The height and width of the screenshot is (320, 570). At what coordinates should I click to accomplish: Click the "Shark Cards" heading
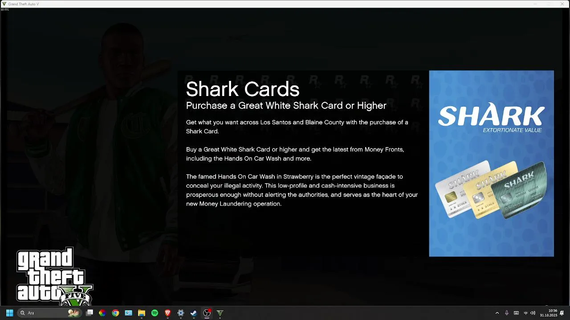coord(243,89)
